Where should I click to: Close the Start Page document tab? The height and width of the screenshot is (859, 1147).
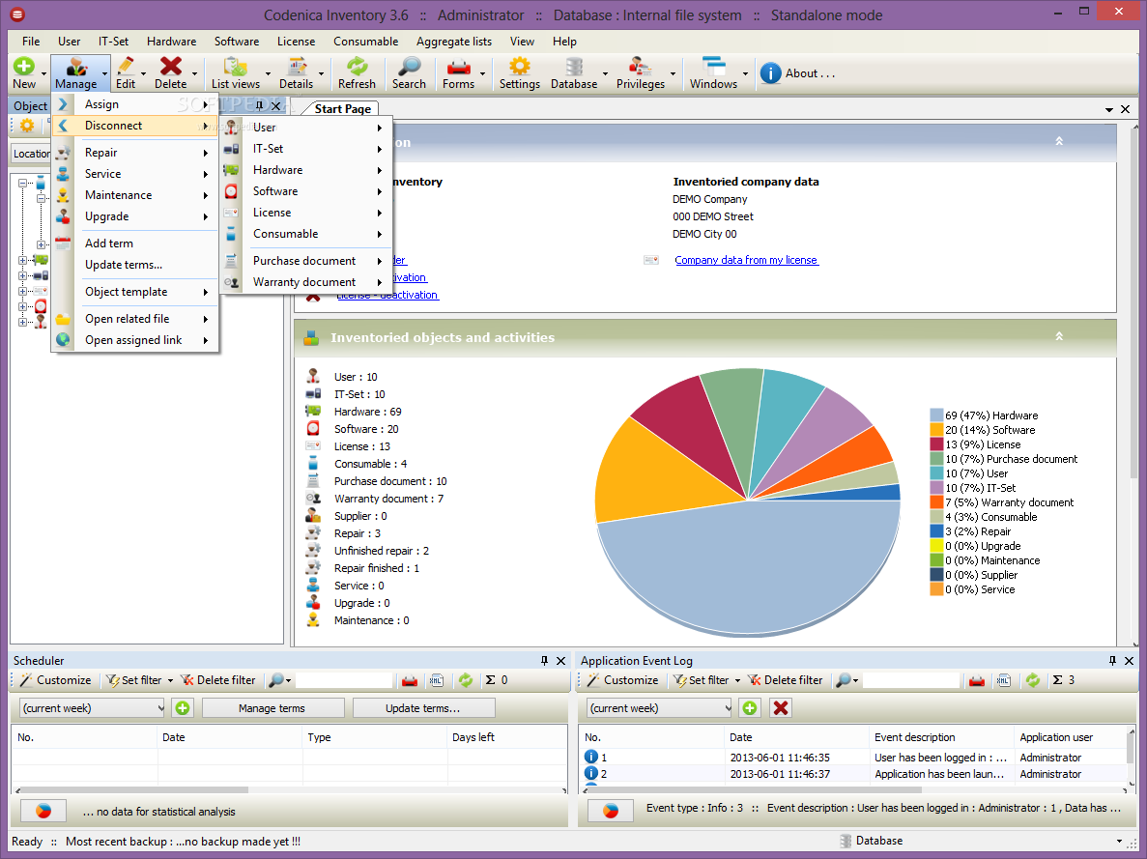pos(1125,109)
